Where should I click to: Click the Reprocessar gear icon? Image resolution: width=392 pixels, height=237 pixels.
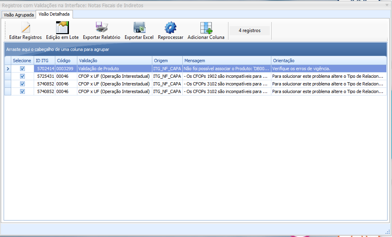[x=170, y=28]
